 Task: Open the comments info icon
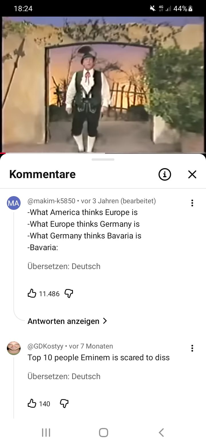165,174
